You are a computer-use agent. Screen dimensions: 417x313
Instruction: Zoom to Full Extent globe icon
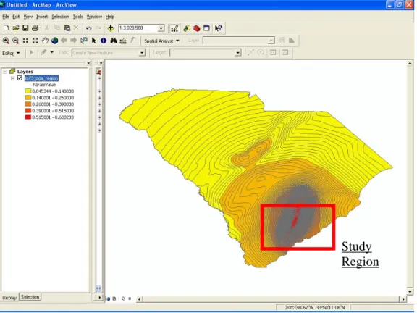(x=55, y=41)
